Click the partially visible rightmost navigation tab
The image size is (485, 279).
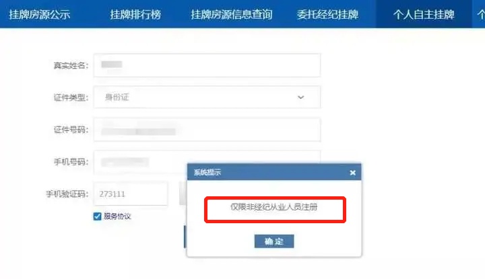pos(479,14)
